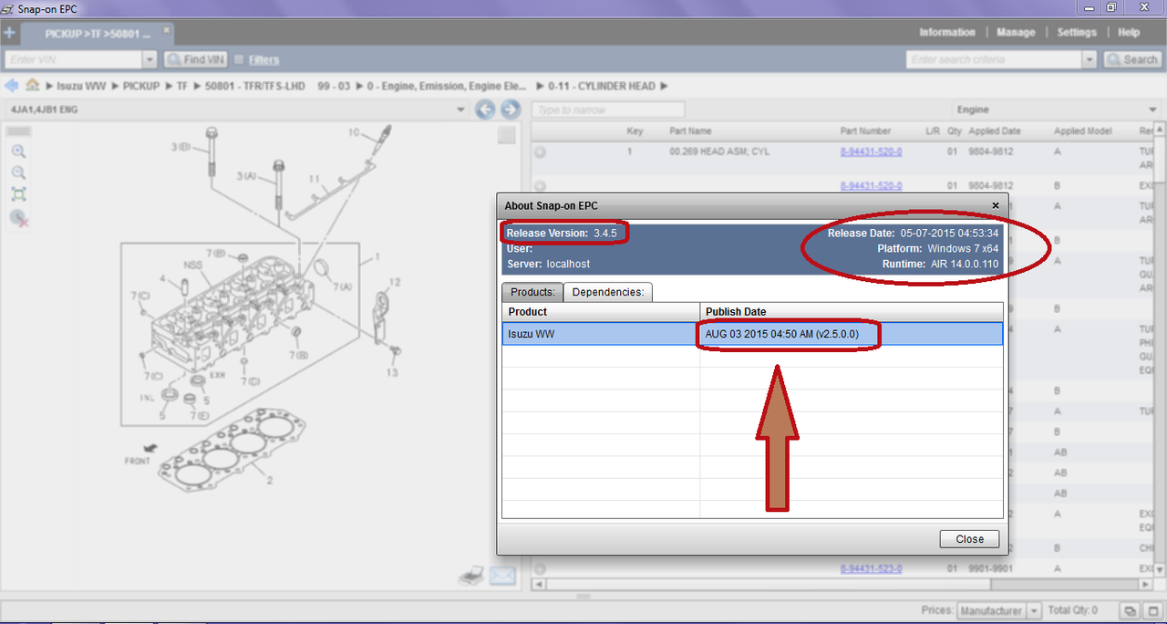The height and width of the screenshot is (624, 1167).
Task: Navigate to 0 - Engine, Emission breadcrumb
Action: coord(447,87)
